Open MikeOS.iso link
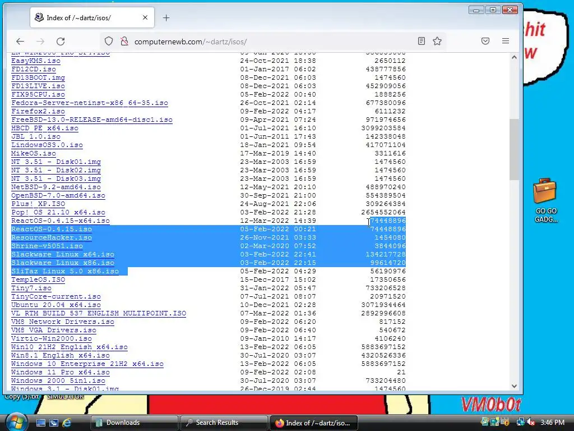574x431 pixels. (34, 154)
